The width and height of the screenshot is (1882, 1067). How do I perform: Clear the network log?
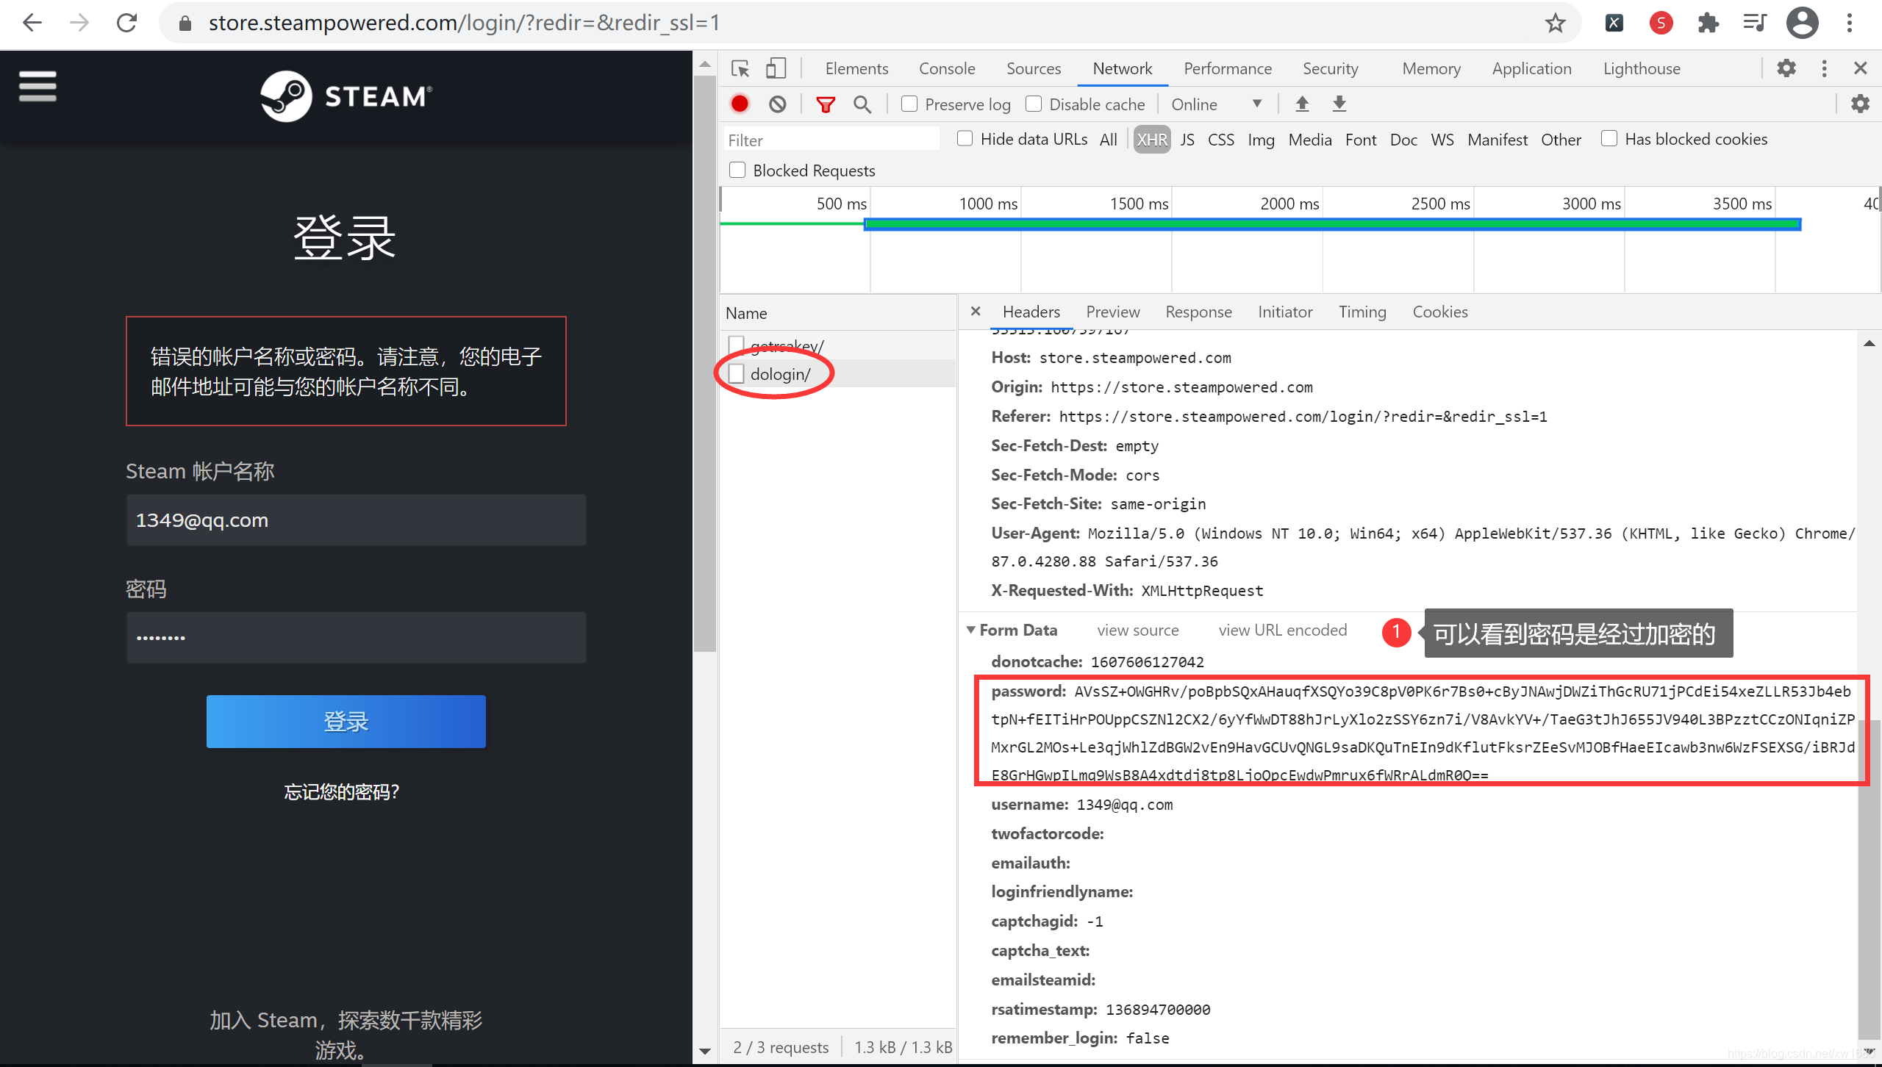(x=777, y=104)
